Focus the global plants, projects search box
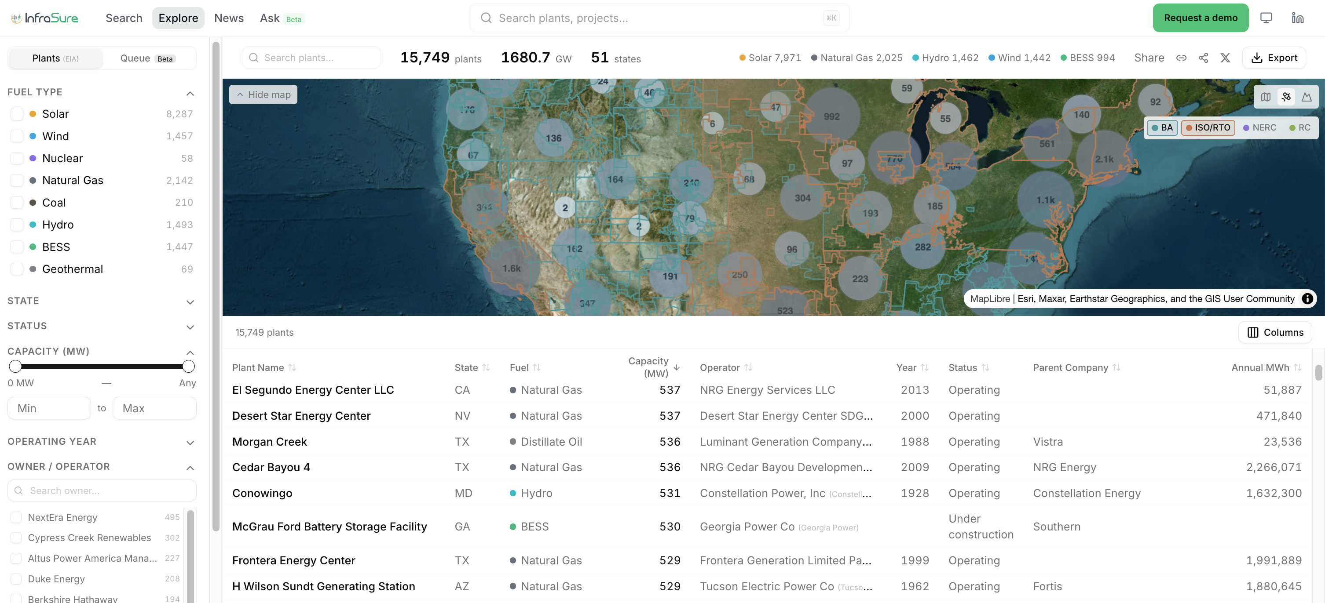 [x=659, y=18]
